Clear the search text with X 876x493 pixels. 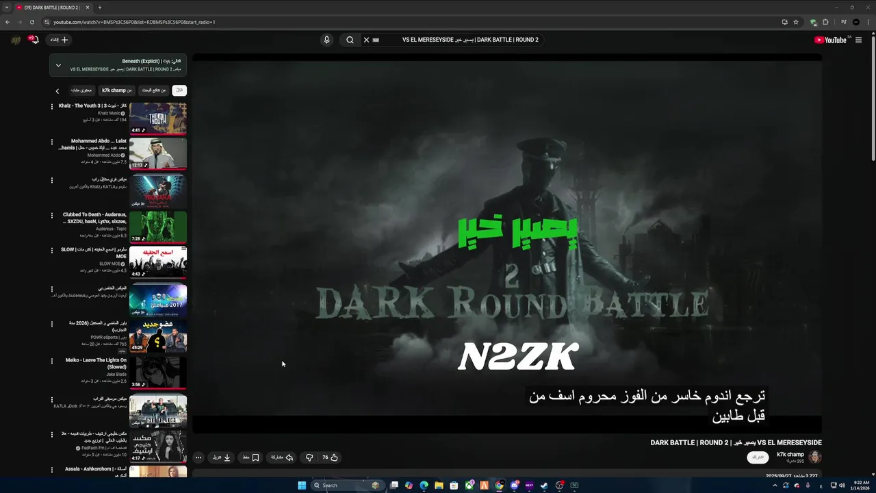pyautogui.click(x=366, y=40)
